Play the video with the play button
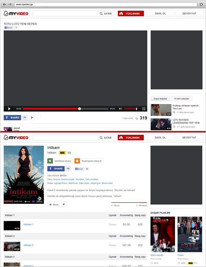Image resolution: width=206 pixels, height=267 pixels. (x=9, y=109)
